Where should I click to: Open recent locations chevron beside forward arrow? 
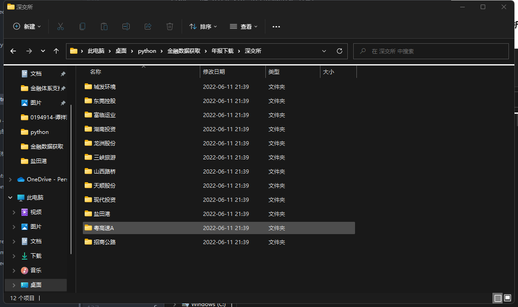pos(43,51)
